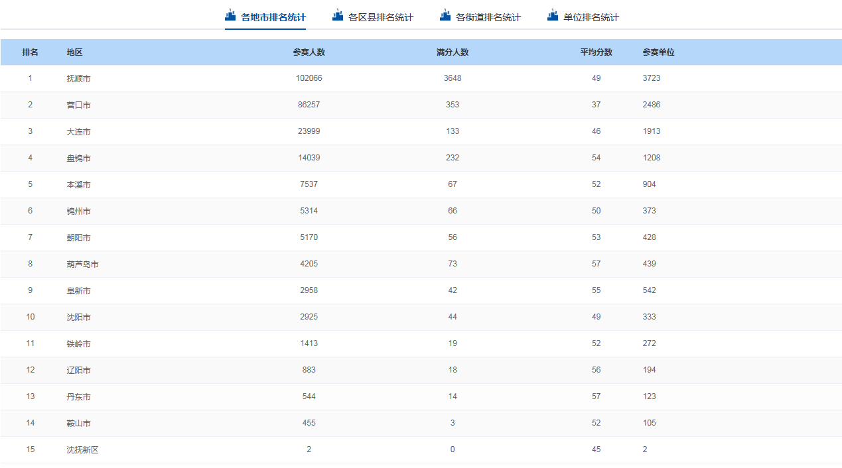
Task: Click participant count 5314 for 锦州市
Action: [x=309, y=211]
